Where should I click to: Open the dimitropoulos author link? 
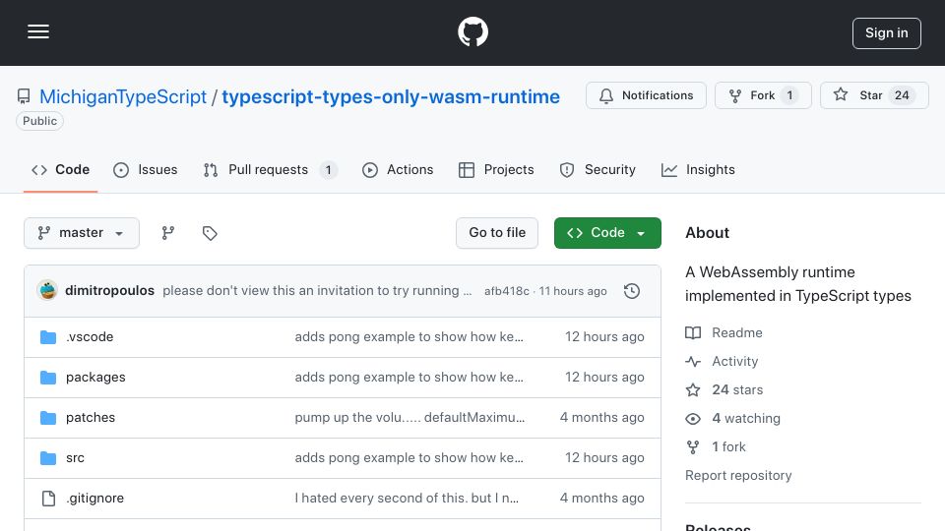coord(109,291)
